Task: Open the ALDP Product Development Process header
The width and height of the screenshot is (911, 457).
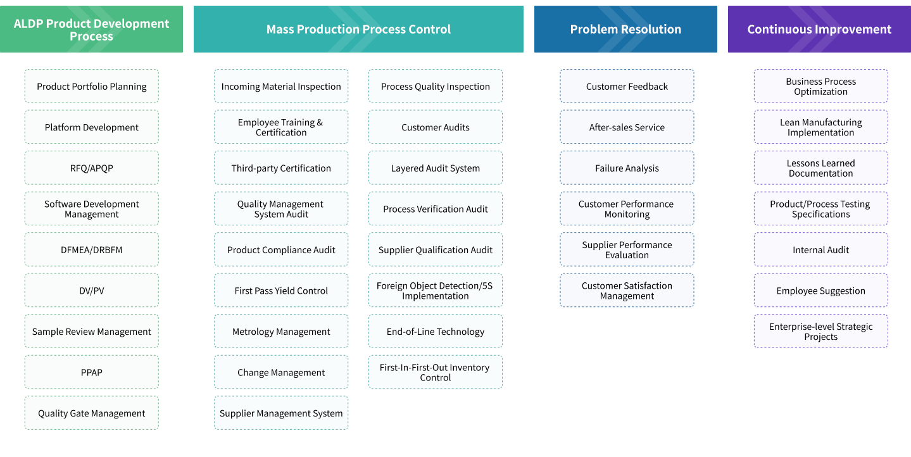Action: click(x=92, y=30)
